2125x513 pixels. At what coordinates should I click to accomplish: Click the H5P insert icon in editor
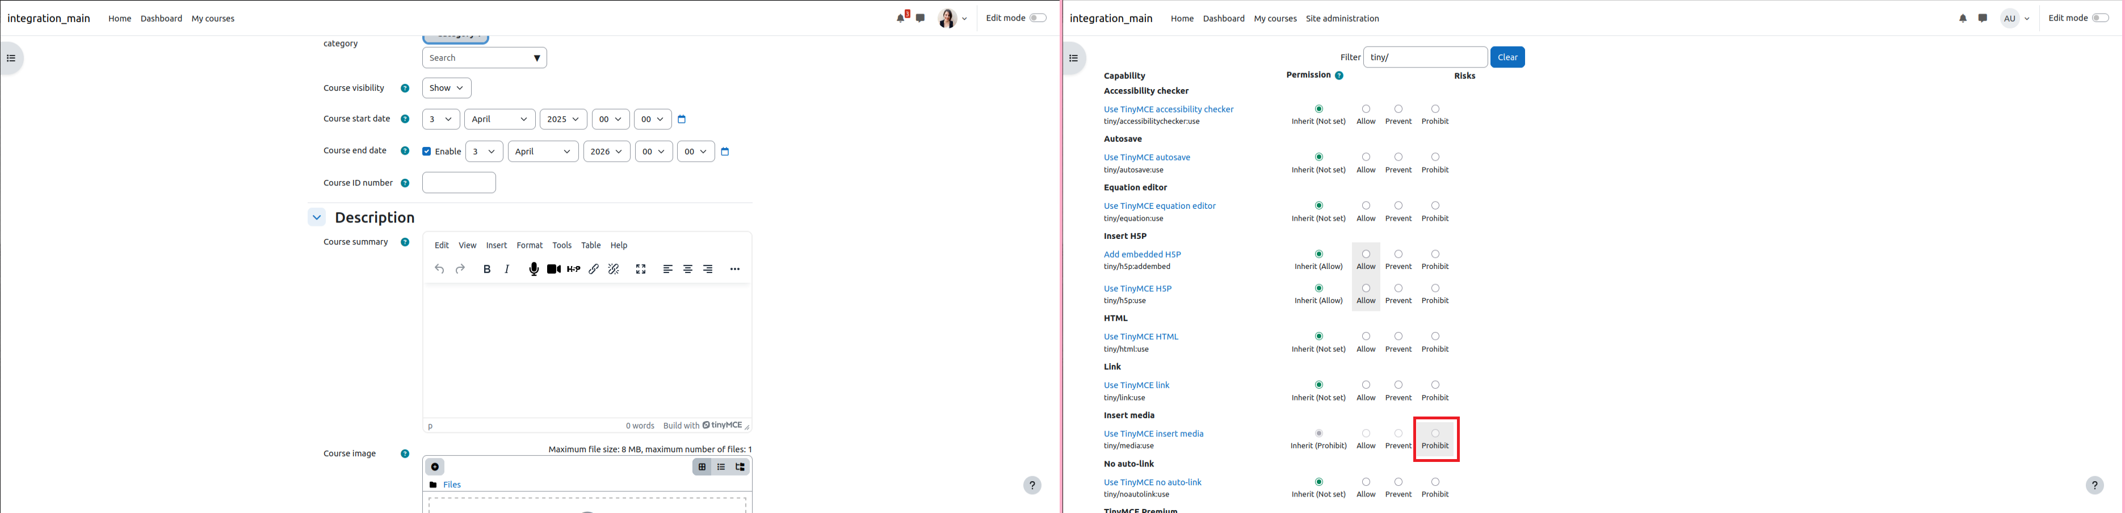coord(573,269)
